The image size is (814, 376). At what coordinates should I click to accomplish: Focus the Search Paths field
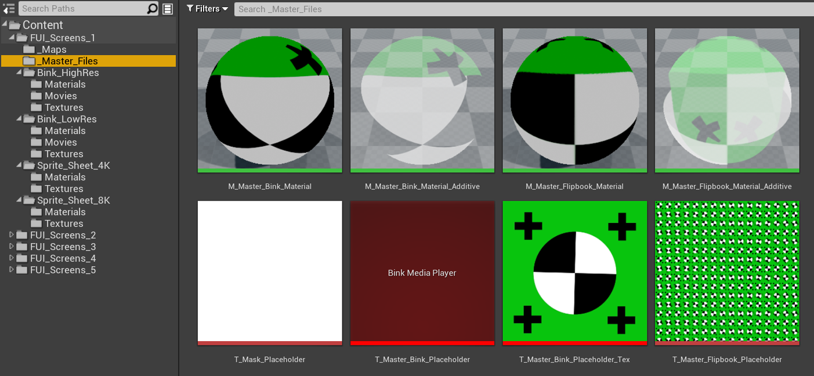[81, 9]
